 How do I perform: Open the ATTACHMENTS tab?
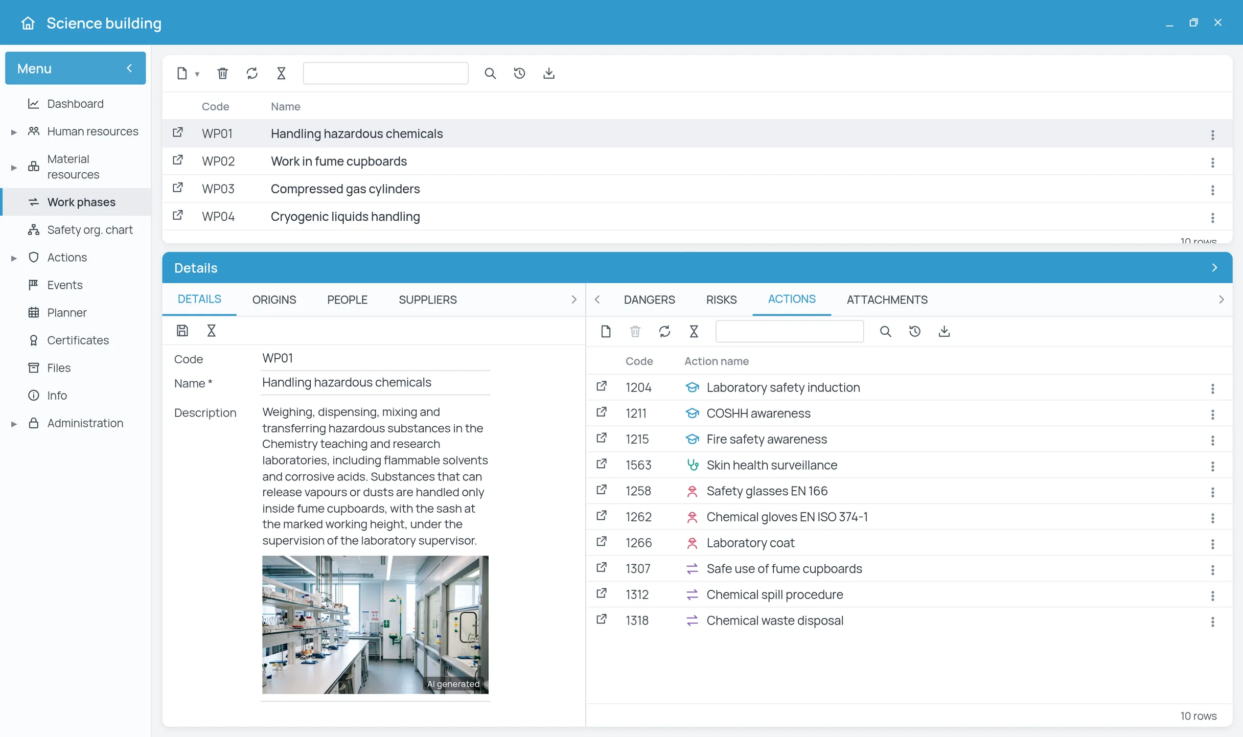(x=887, y=300)
